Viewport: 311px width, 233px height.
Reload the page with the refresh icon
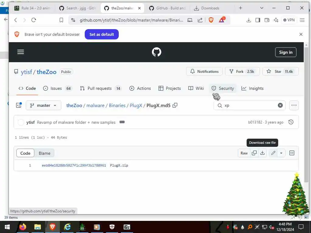point(33,20)
